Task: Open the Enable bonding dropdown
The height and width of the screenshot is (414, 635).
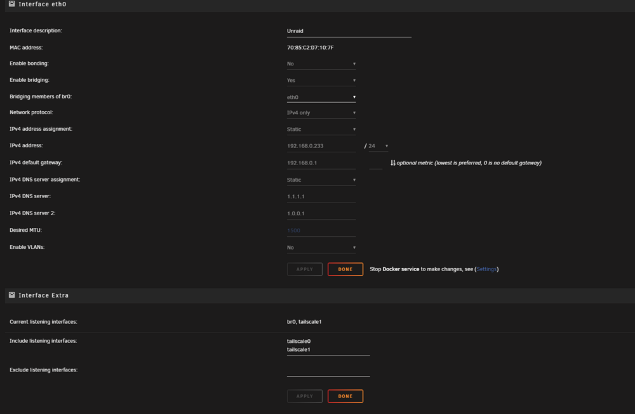Action: click(x=321, y=63)
